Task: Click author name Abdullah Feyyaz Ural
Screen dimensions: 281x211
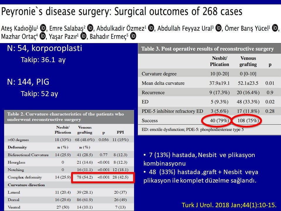Action: point(185,28)
